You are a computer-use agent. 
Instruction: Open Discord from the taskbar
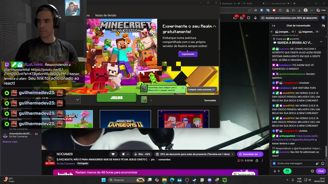tap(210, 180)
